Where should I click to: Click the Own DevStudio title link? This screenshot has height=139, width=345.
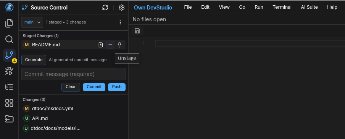click(153, 8)
